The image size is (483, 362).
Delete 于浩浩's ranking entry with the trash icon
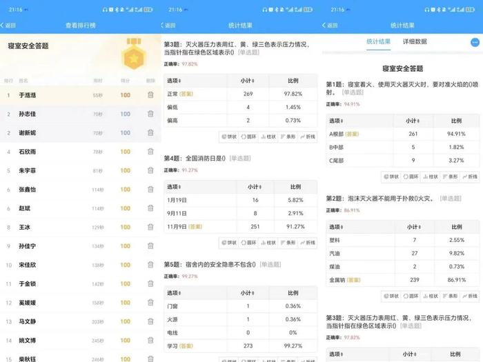point(150,94)
